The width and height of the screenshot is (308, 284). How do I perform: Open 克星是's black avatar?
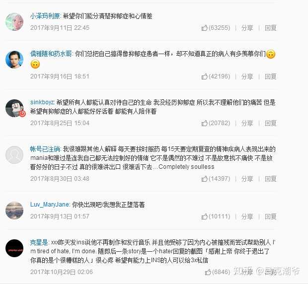click(x=14, y=248)
